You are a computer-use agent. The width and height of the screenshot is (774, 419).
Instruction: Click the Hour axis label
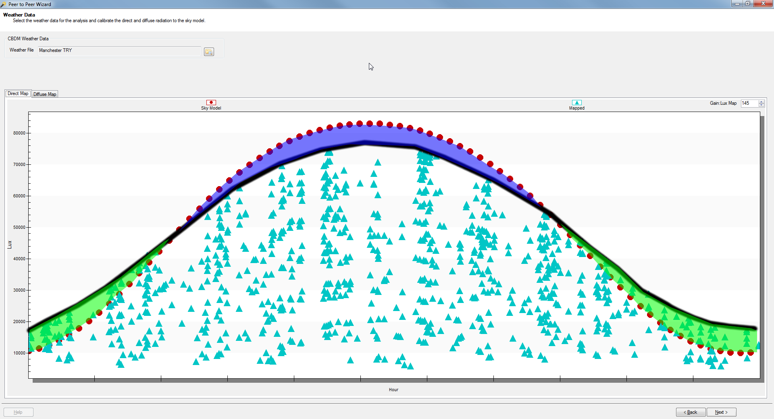point(393,390)
